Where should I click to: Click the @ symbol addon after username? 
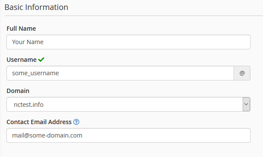pyautogui.click(x=242, y=73)
